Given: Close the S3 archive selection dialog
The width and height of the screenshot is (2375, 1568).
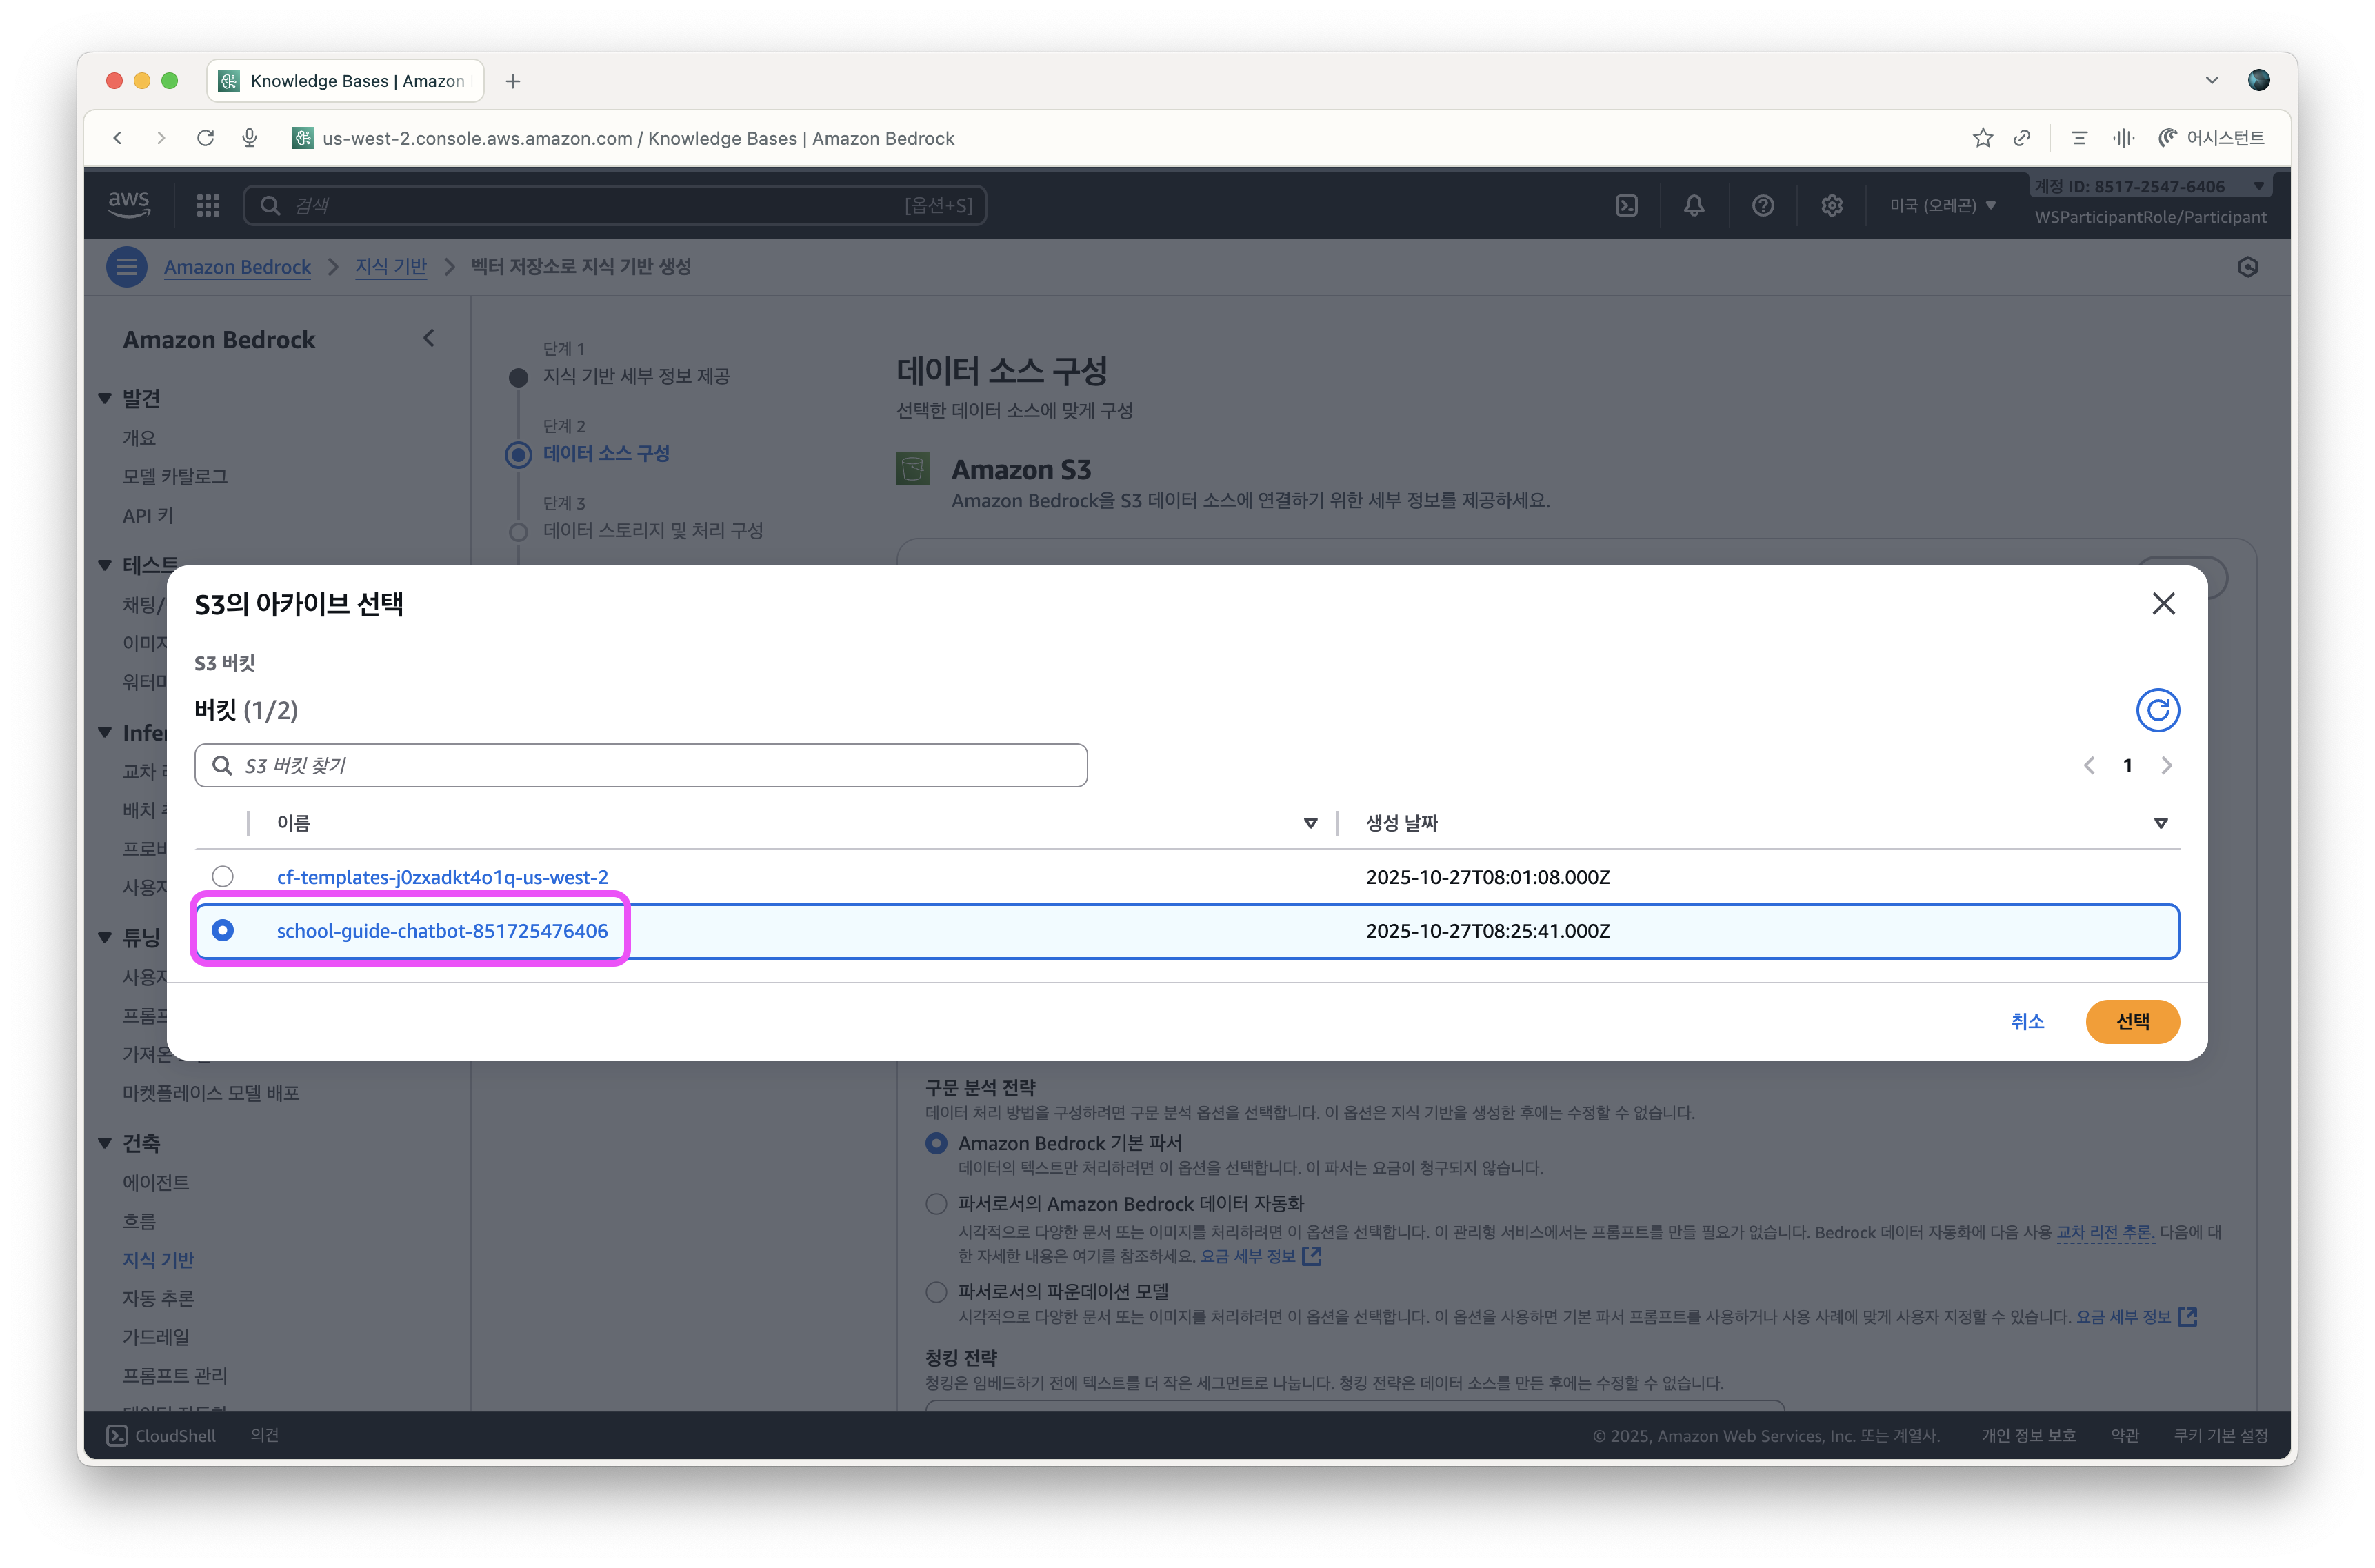Looking at the screenshot, I should (2163, 603).
